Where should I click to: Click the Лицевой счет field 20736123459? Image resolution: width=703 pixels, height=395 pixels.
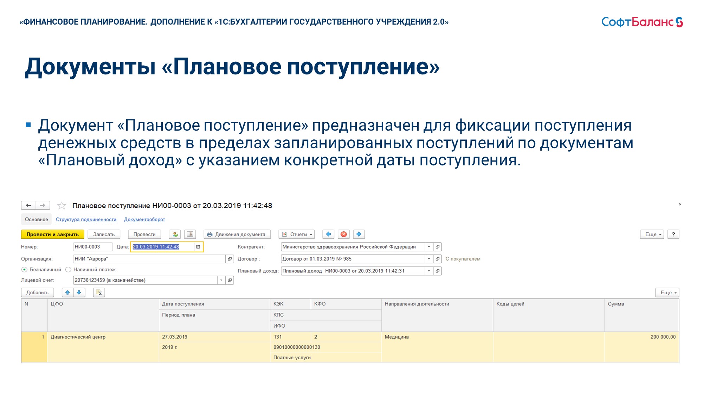(145, 280)
